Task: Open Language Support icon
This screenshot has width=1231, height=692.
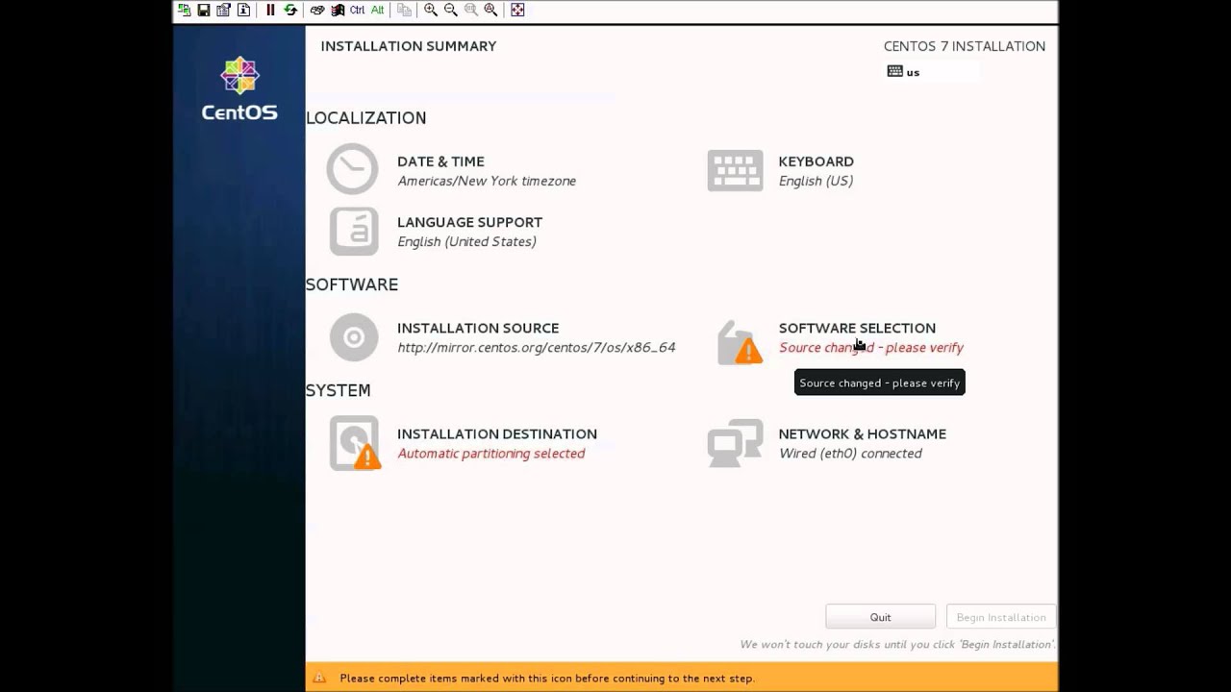Action: coord(354,231)
